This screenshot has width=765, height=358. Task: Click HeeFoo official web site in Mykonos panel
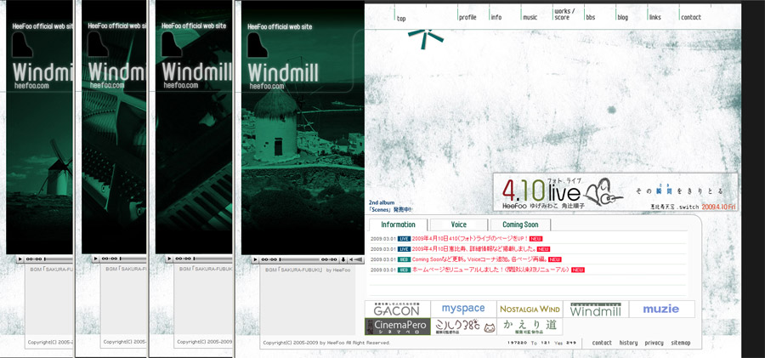[x=280, y=27]
